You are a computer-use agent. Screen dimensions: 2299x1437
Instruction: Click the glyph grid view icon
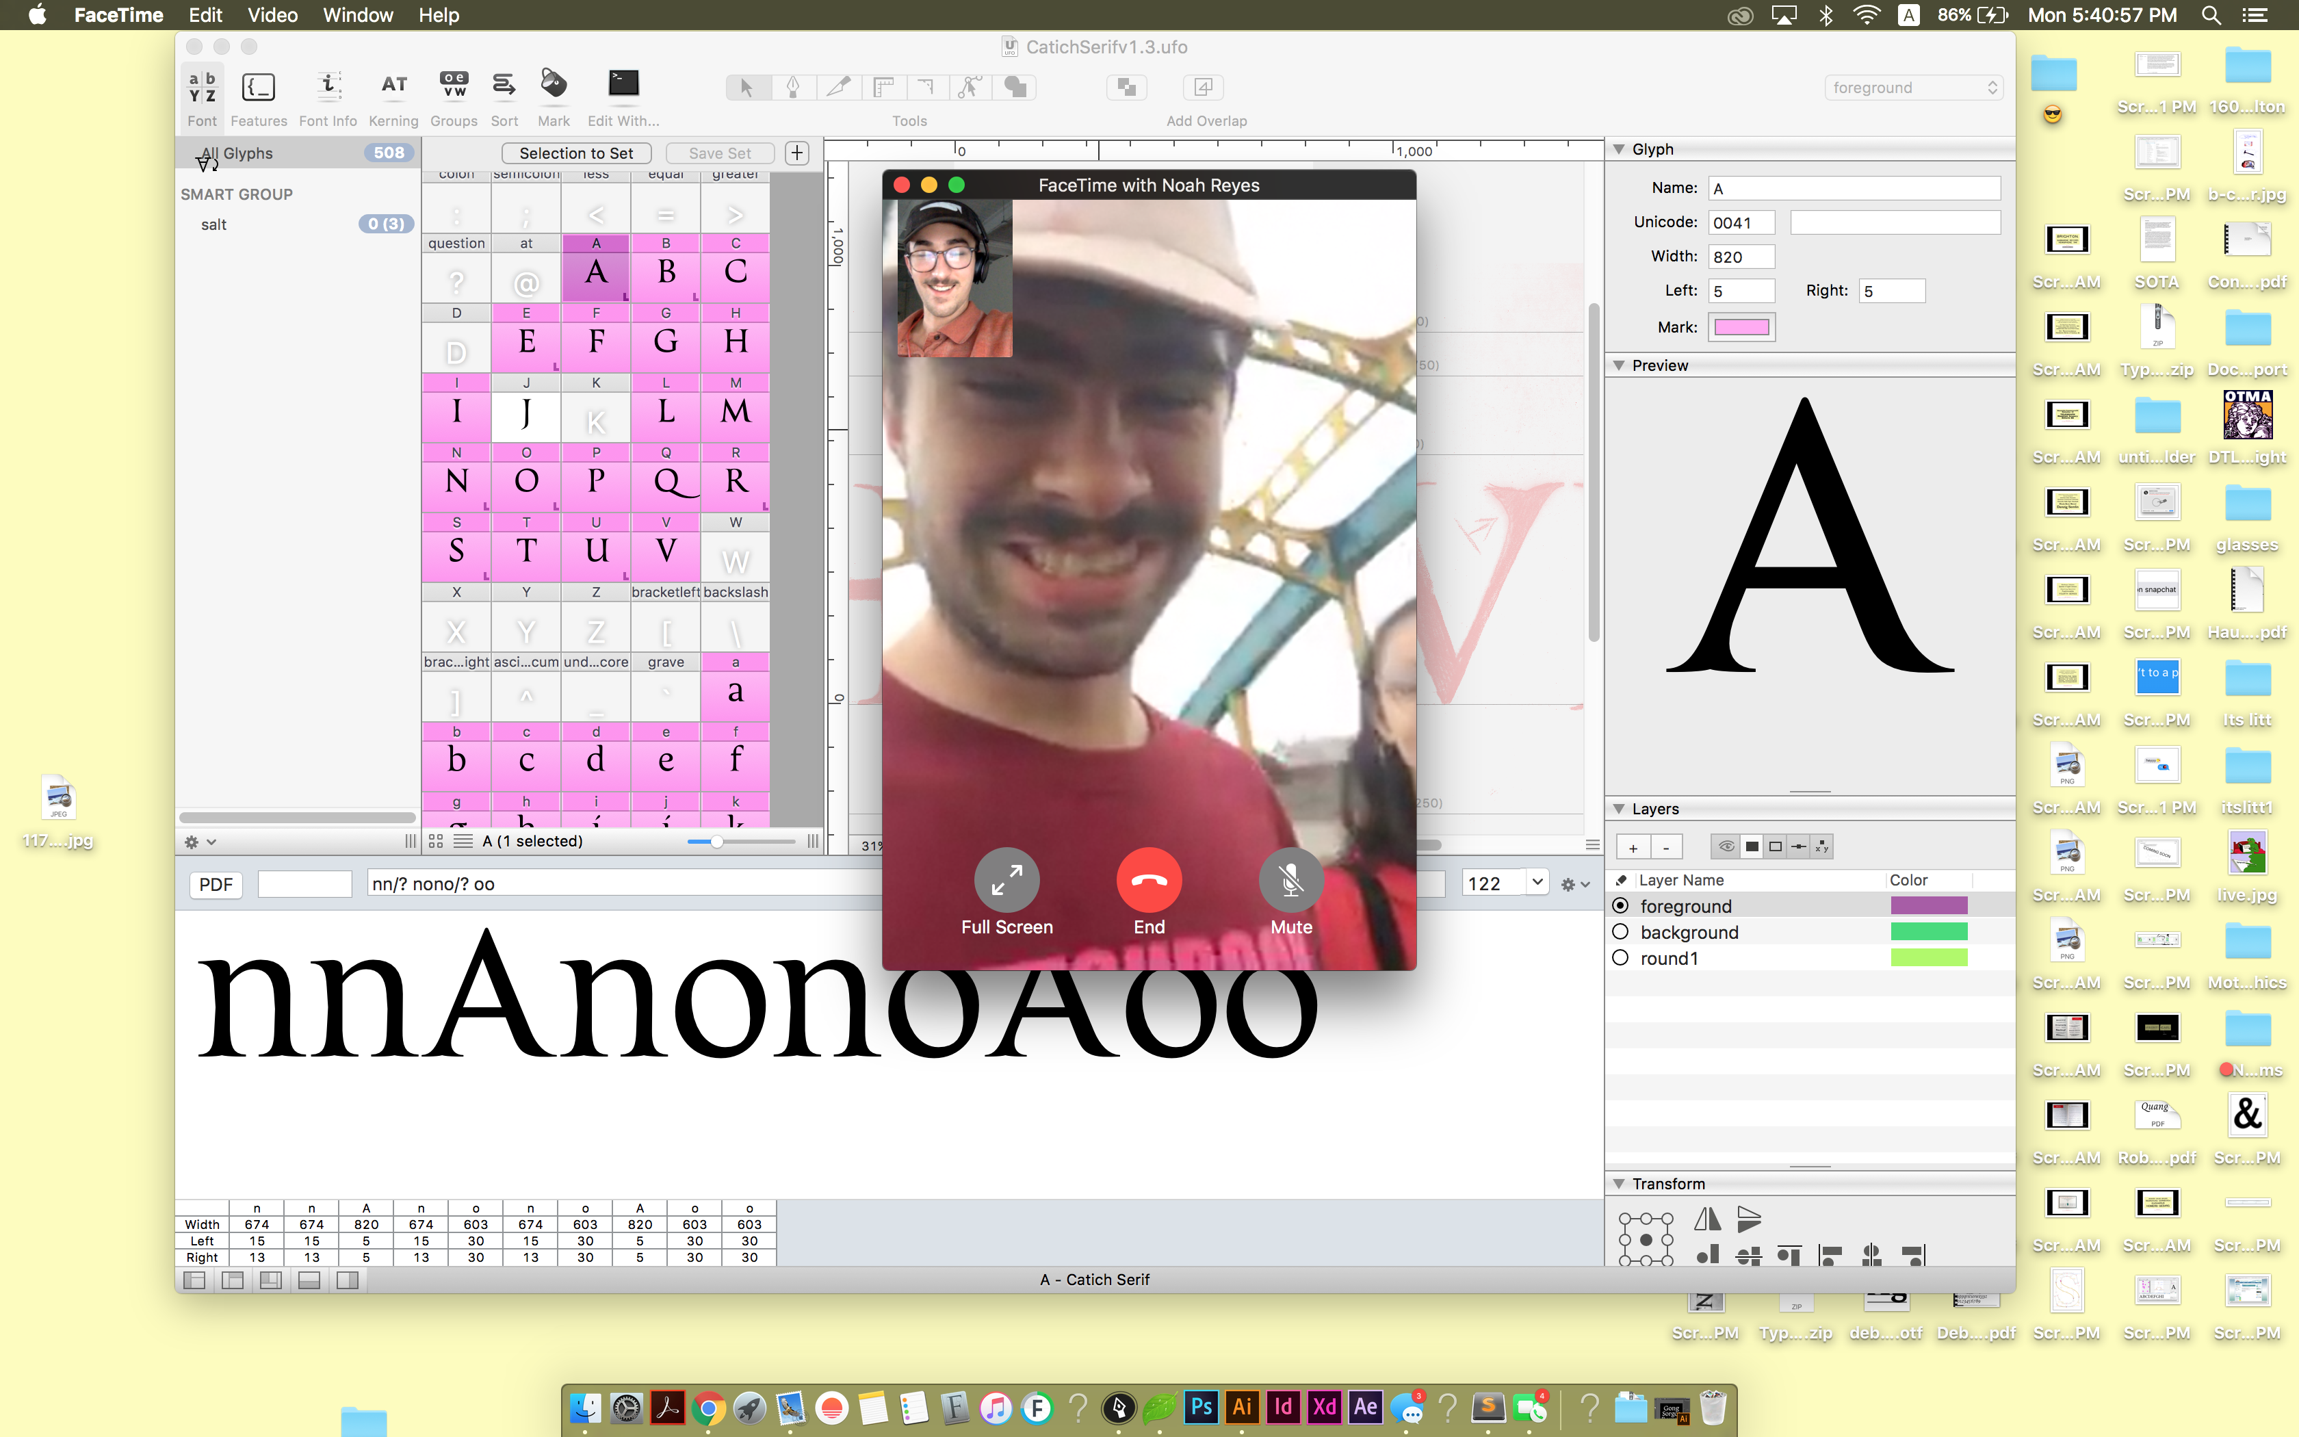(x=436, y=841)
